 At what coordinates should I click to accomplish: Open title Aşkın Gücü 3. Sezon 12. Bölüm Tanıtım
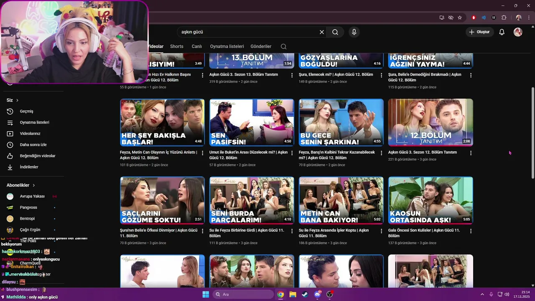point(423,152)
